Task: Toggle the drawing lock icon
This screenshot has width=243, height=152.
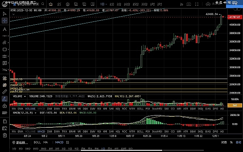Action: coord(4,106)
